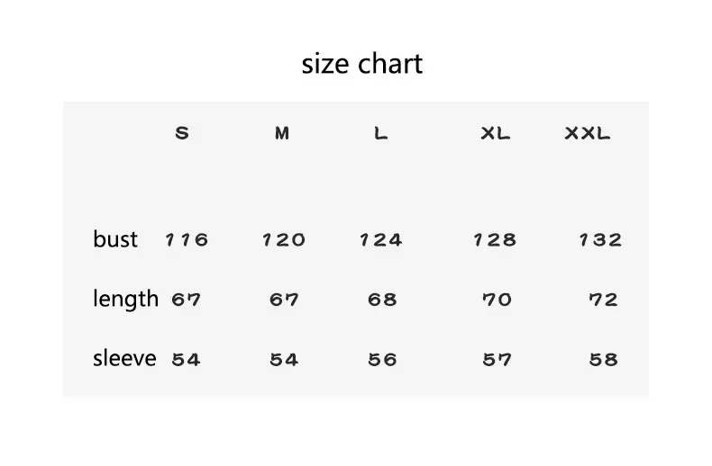Viewport: 712px width, 466px height.
Task: Click bust value 128 for size XL
Action: coord(496,240)
